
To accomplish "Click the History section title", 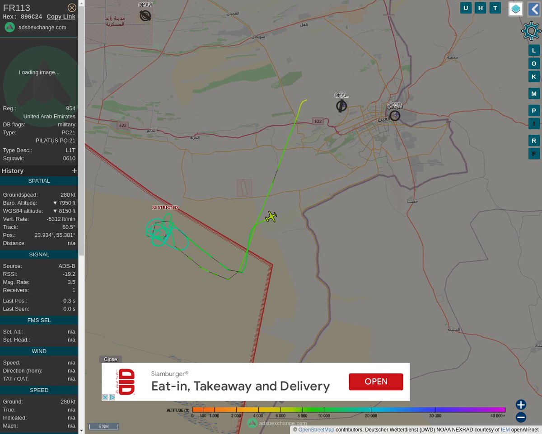I will click(x=13, y=171).
